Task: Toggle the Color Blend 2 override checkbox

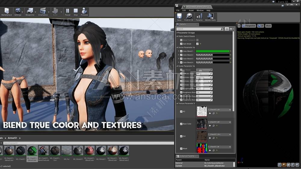Action: 181,55
